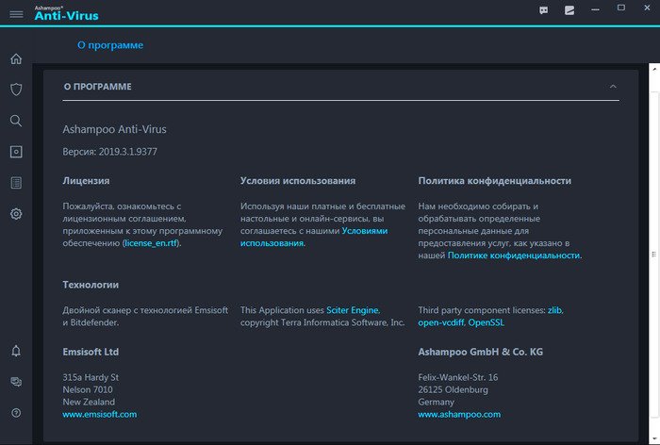The width and height of the screenshot is (660, 445).
Task: Open the quarantine box icon
Action: pos(16,152)
